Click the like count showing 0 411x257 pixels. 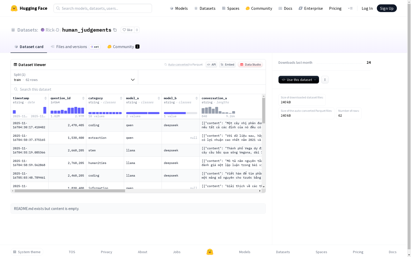click(137, 30)
